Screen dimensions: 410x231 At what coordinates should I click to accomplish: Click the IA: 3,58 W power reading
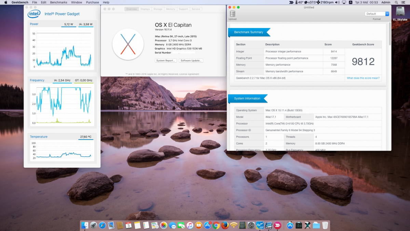click(x=86, y=24)
